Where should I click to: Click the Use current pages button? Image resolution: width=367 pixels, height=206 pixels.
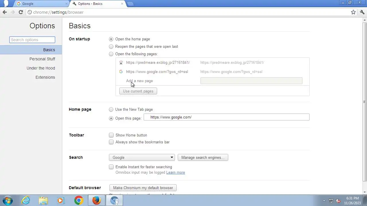click(x=138, y=91)
